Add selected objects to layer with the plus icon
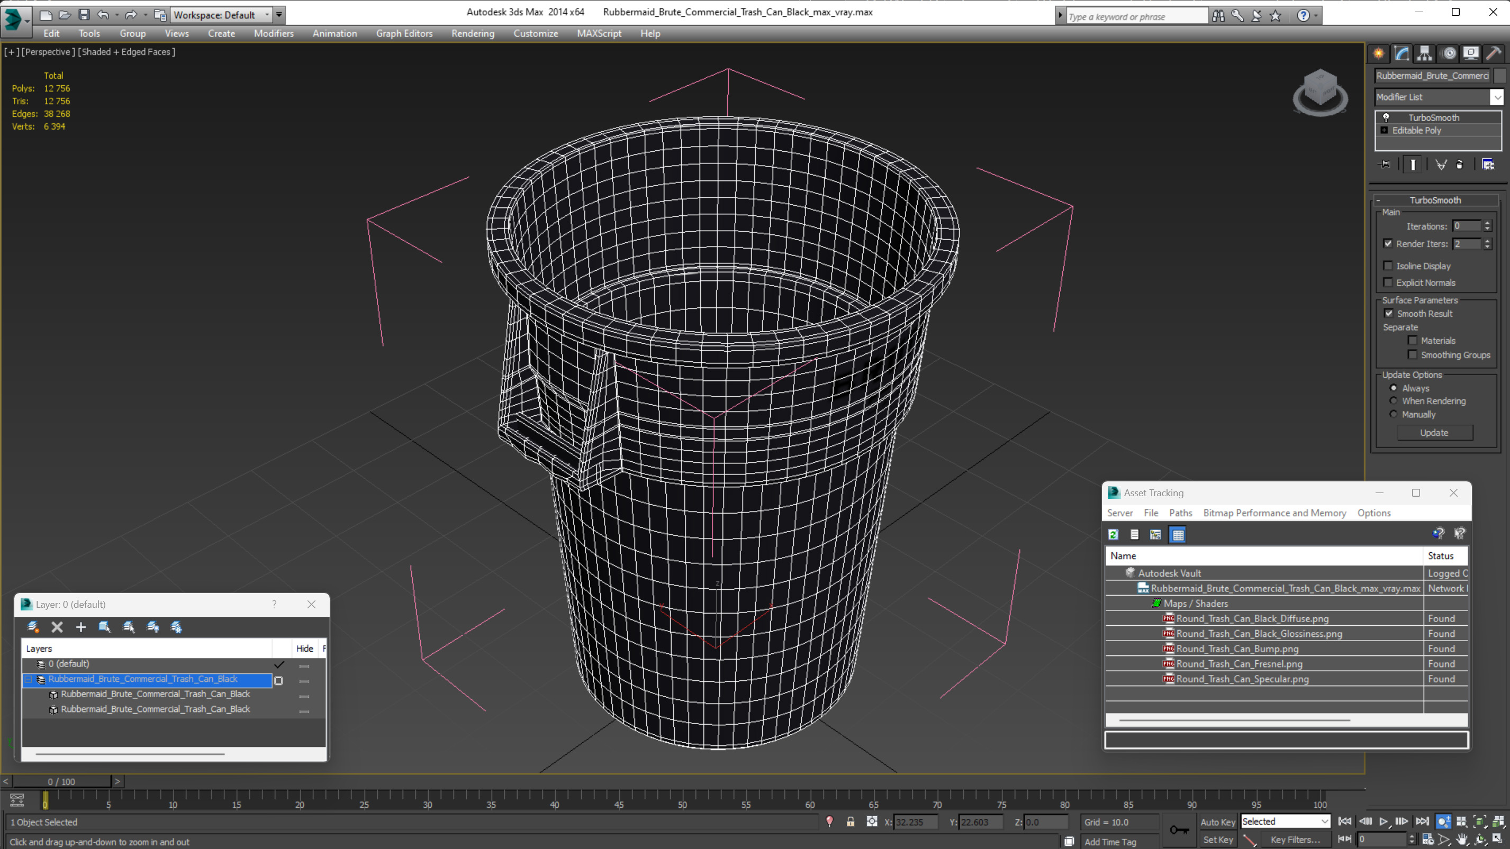Image resolution: width=1510 pixels, height=849 pixels. [x=81, y=627]
